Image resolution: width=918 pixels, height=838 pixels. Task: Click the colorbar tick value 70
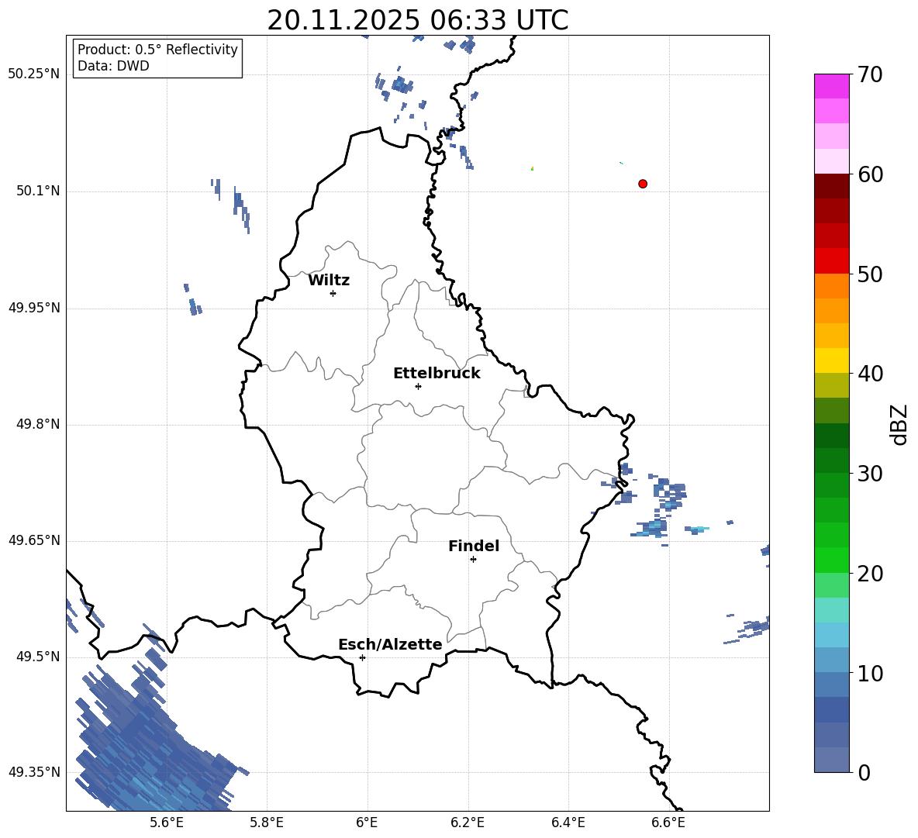coord(870,75)
